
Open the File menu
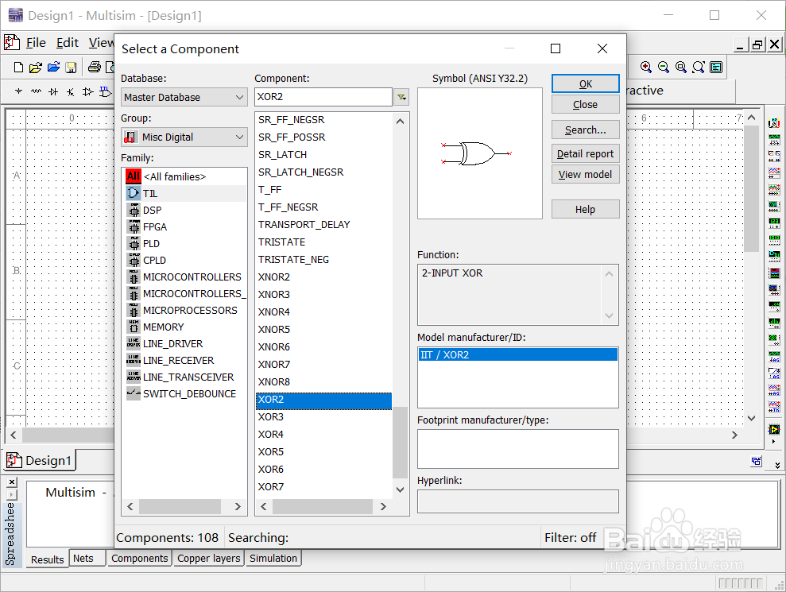point(36,43)
